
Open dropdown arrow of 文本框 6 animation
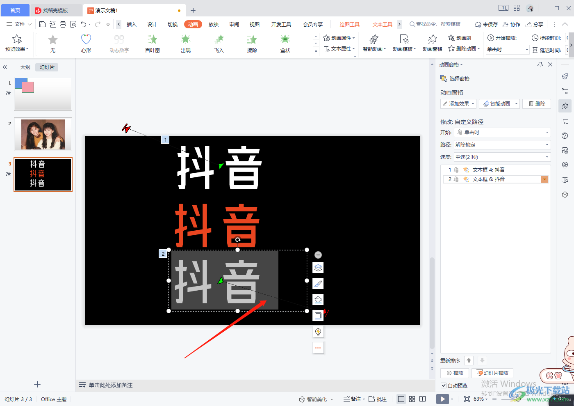(544, 179)
